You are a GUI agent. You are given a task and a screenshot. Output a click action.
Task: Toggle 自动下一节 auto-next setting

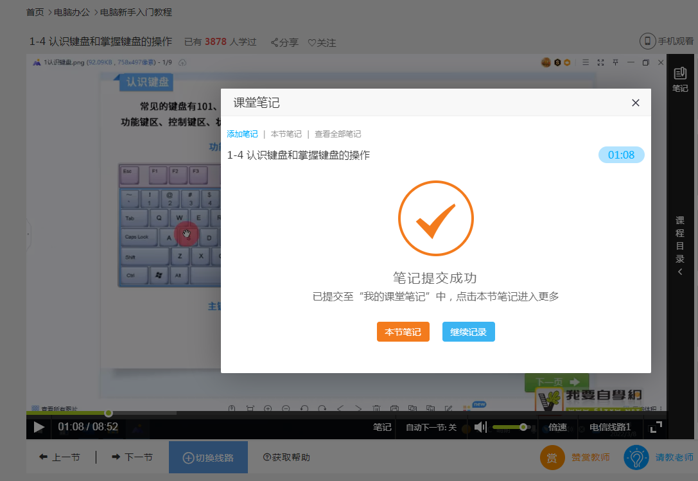pyautogui.click(x=431, y=427)
